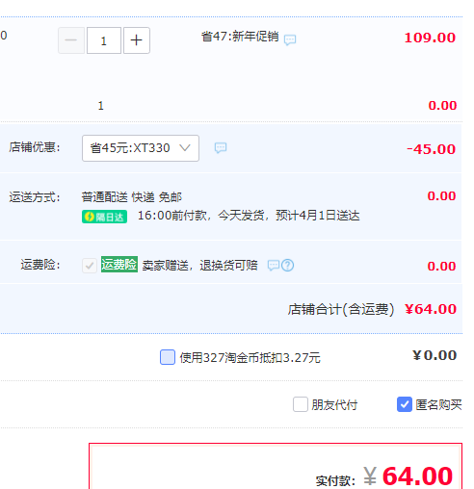Click the -45.00 discount amount
This screenshot has width=474, height=489.
(x=431, y=149)
